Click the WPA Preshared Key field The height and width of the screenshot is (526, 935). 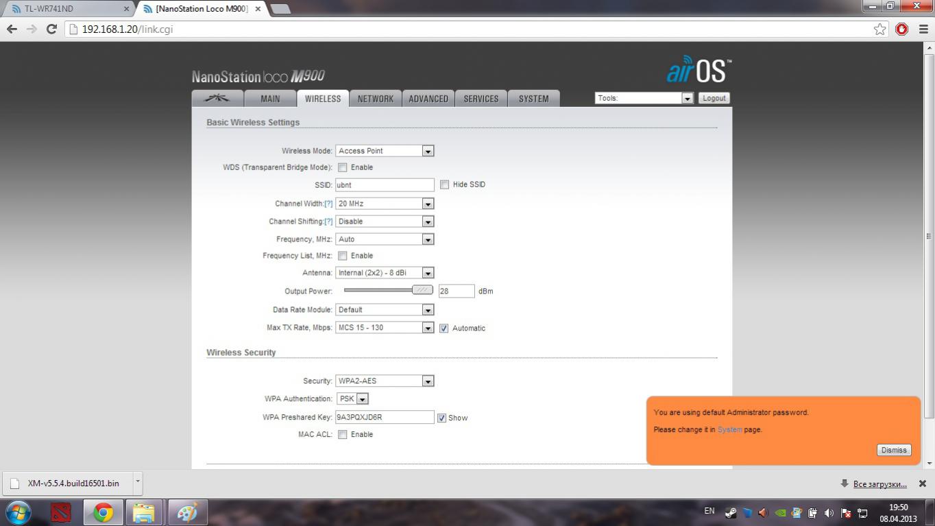point(385,417)
